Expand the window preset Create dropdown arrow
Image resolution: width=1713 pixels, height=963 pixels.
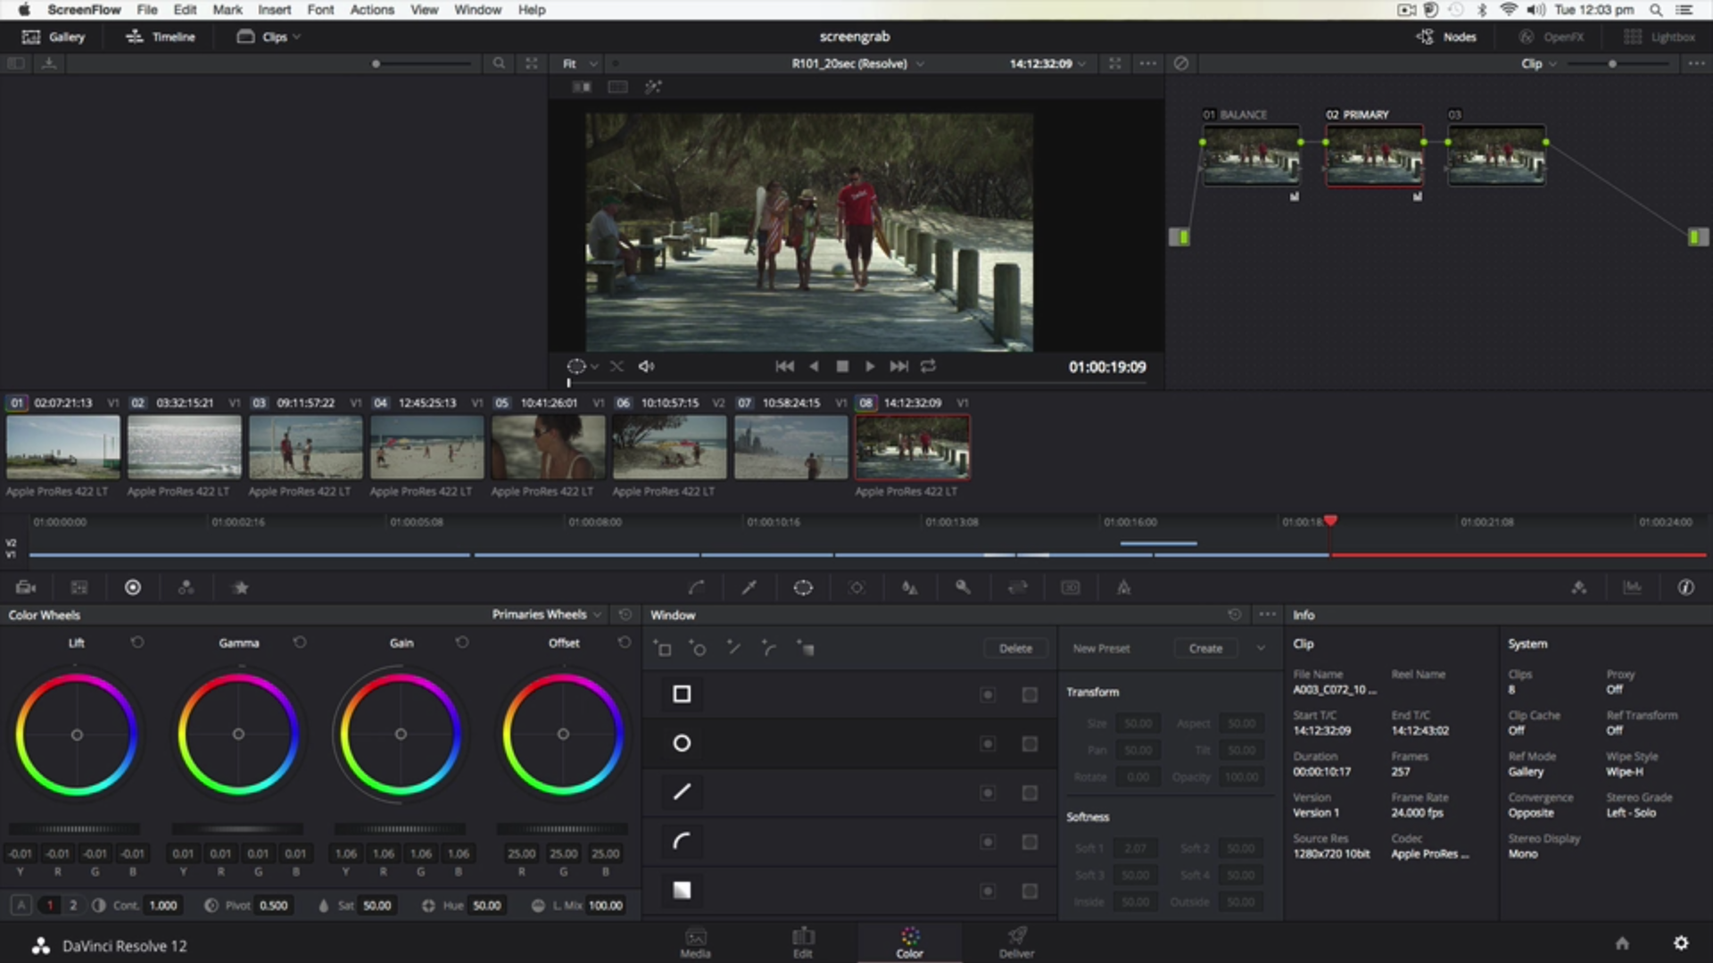(x=1261, y=648)
